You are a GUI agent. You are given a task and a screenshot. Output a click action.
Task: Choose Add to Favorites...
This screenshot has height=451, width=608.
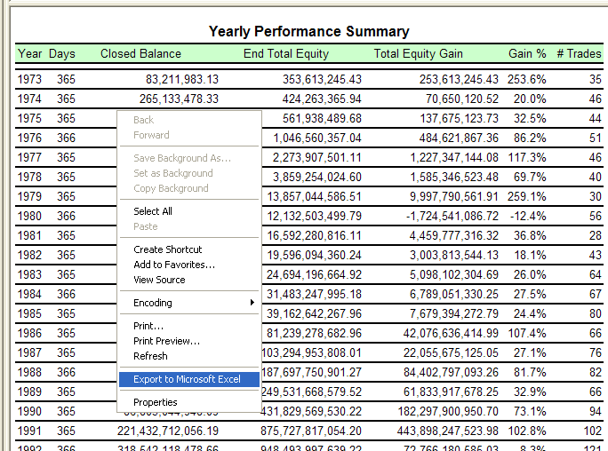click(x=174, y=265)
